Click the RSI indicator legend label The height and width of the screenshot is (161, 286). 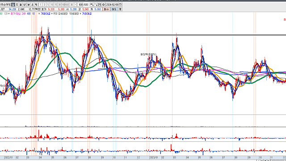point(55,14)
